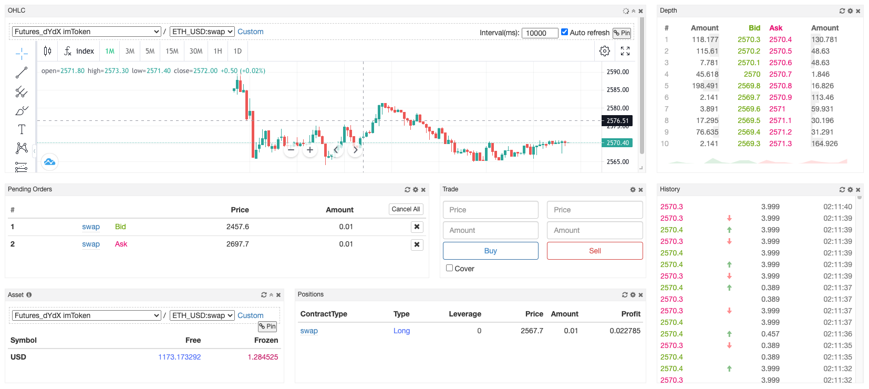Open ETH_USD:swap dropdown in Asset panel
The width and height of the screenshot is (869, 389).
click(202, 315)
